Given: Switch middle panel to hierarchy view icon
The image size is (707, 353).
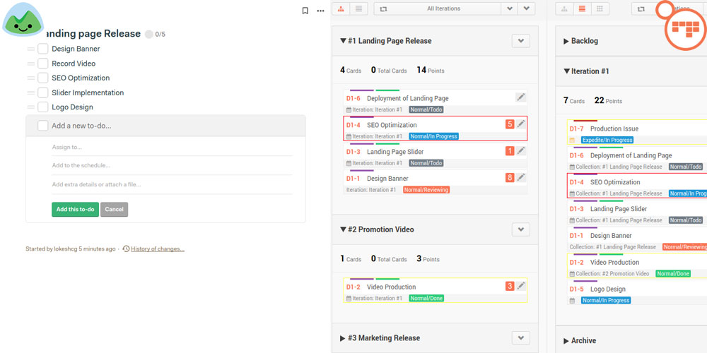Looking at the screenshot, I should (341, 9).
